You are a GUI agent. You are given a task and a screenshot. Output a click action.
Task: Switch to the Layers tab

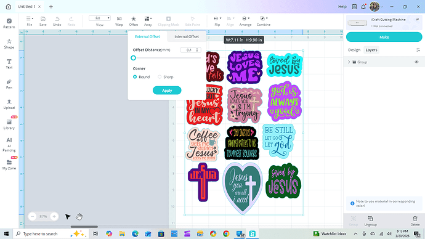pos(371,50)
